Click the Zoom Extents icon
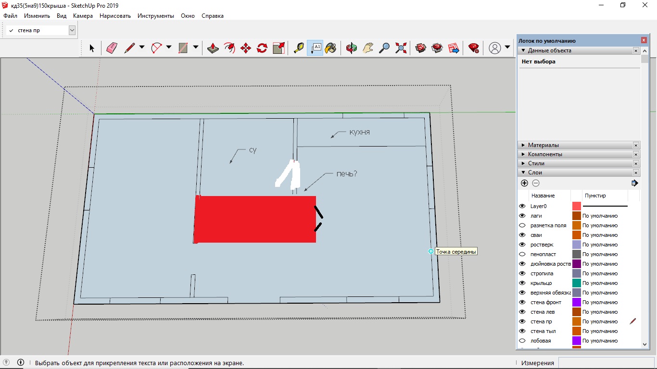The height and width of the screenshot is (369, 657). point(401,48)
